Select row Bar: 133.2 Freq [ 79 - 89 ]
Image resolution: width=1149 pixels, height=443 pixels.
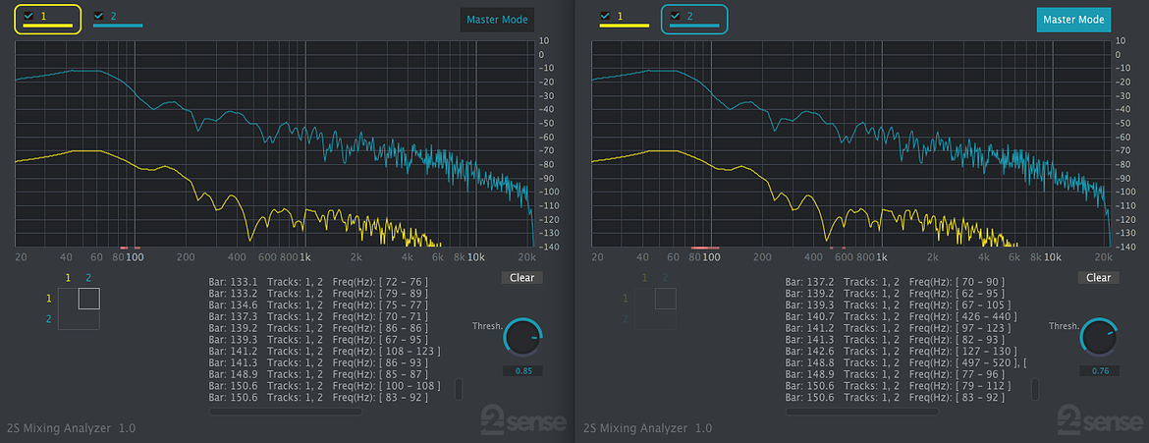[x=318, y=294]
